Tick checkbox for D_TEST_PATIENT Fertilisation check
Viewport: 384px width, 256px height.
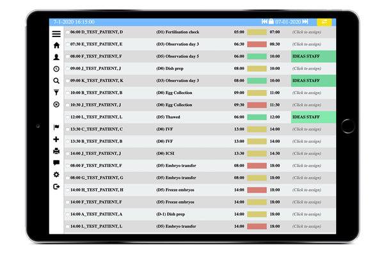tap(68, 32)
